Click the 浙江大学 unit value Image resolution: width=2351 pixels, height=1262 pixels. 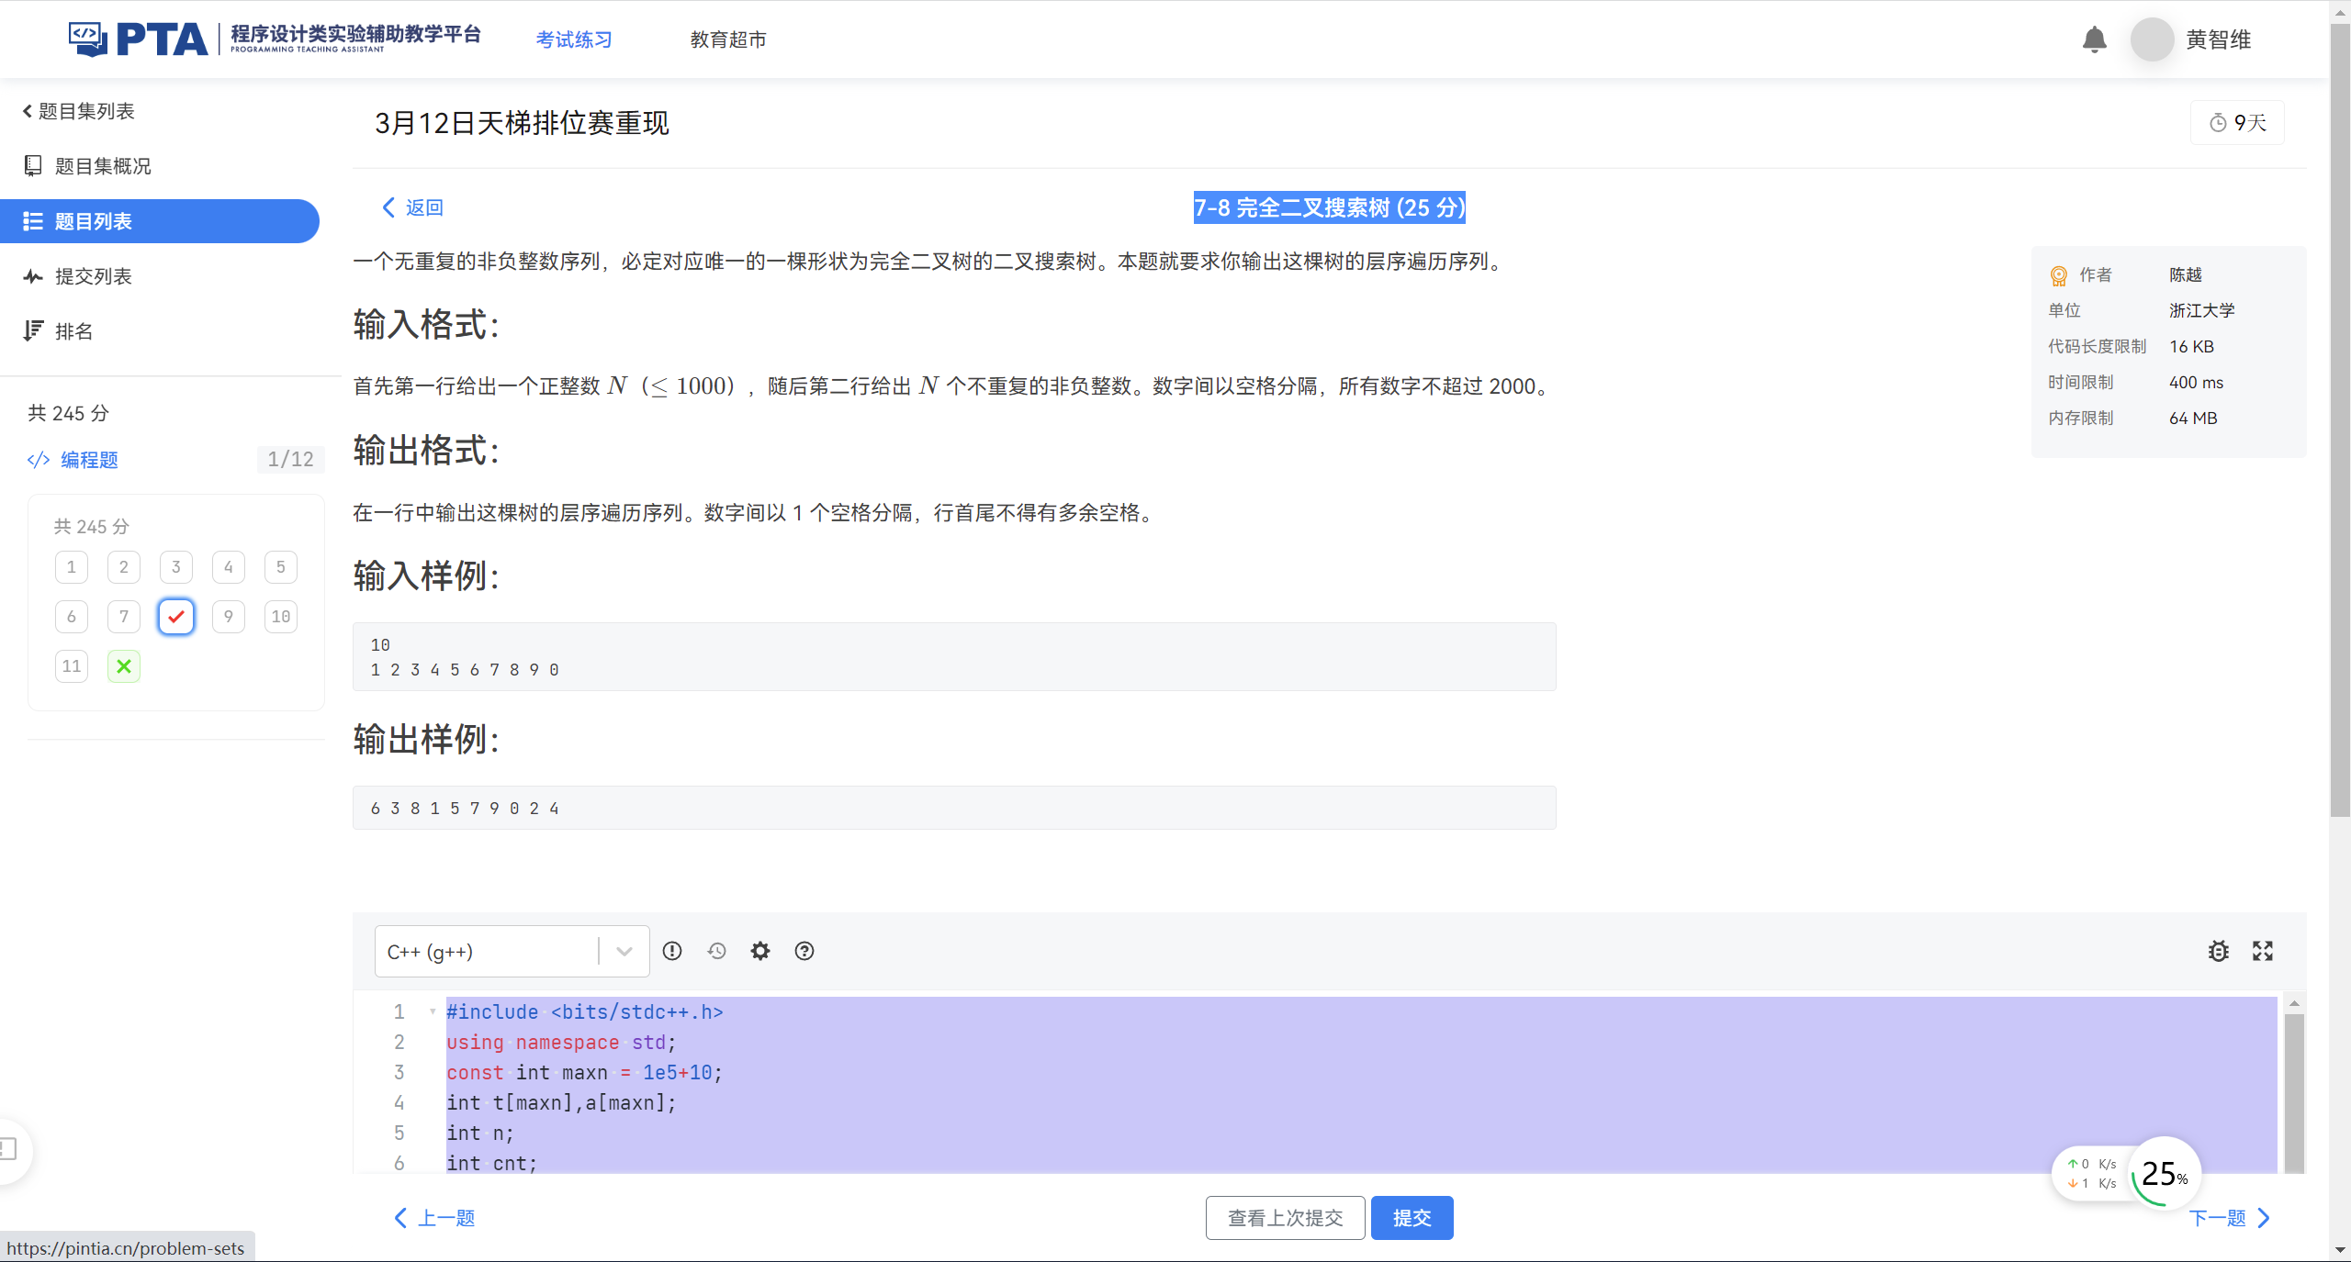click(2201, 310)
